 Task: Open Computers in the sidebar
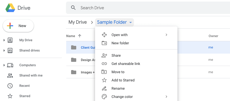pos(28,65)
